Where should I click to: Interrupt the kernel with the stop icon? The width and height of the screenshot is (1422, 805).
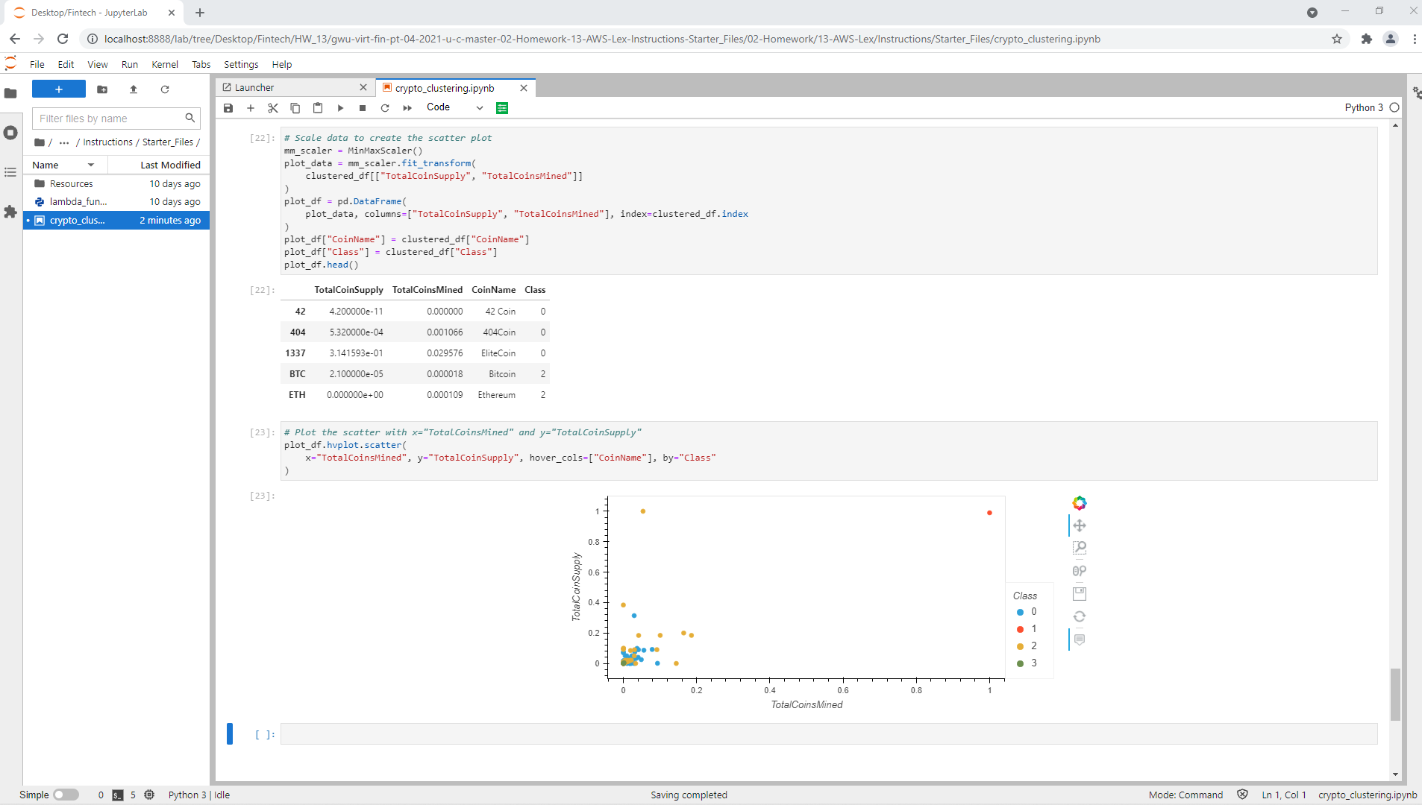pyautogui.click(x=363, y=108)
